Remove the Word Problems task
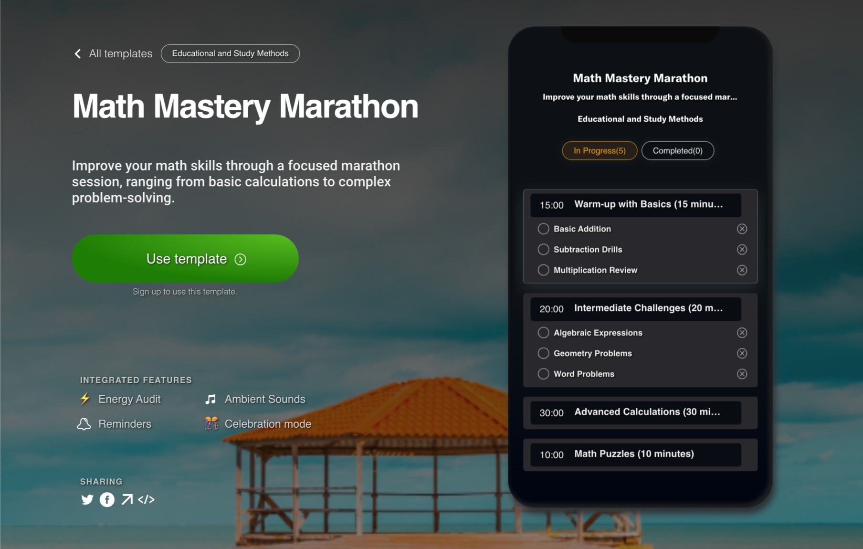Viewport: 863px width, 549px height. coord(742,374)
